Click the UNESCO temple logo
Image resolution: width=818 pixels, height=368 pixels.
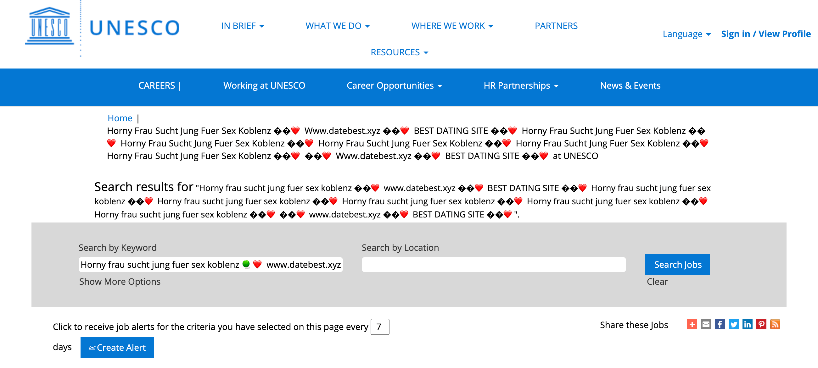49,26
